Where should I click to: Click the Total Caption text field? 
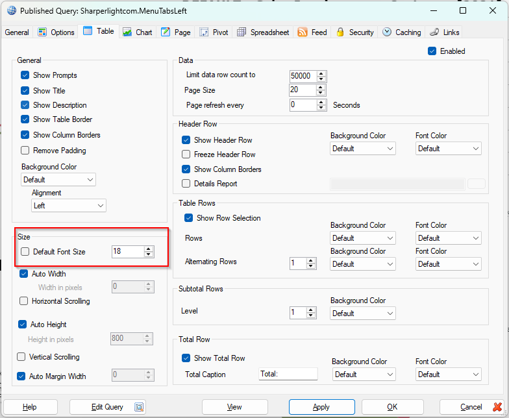tap(288, 374)
